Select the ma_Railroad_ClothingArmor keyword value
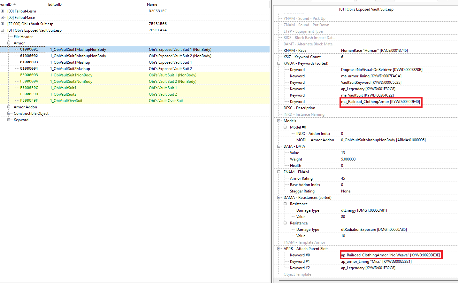 tap(381, 102)
